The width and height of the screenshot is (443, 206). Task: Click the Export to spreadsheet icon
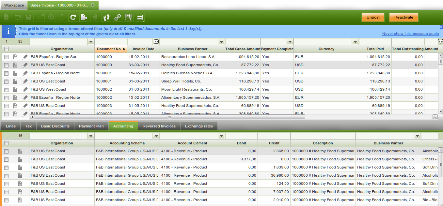point(84,17)
